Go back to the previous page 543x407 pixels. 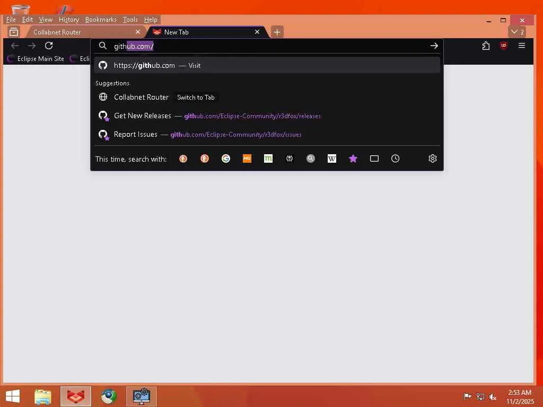click(x=14, y=46)
